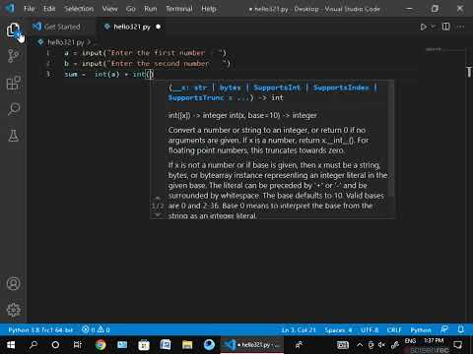Open the Source Control view

[x=13, y=56]
